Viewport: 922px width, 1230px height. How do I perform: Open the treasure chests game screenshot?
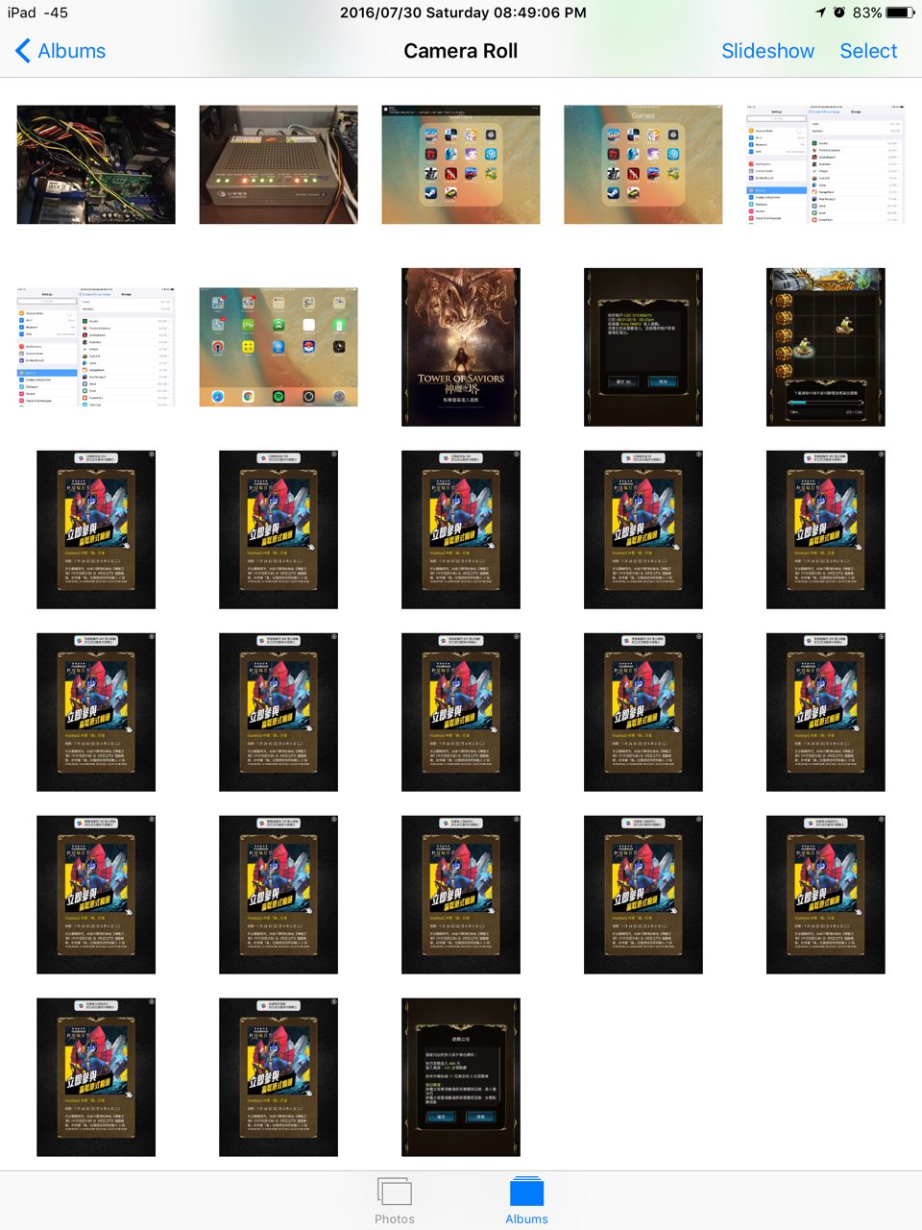tap(826, 347)
